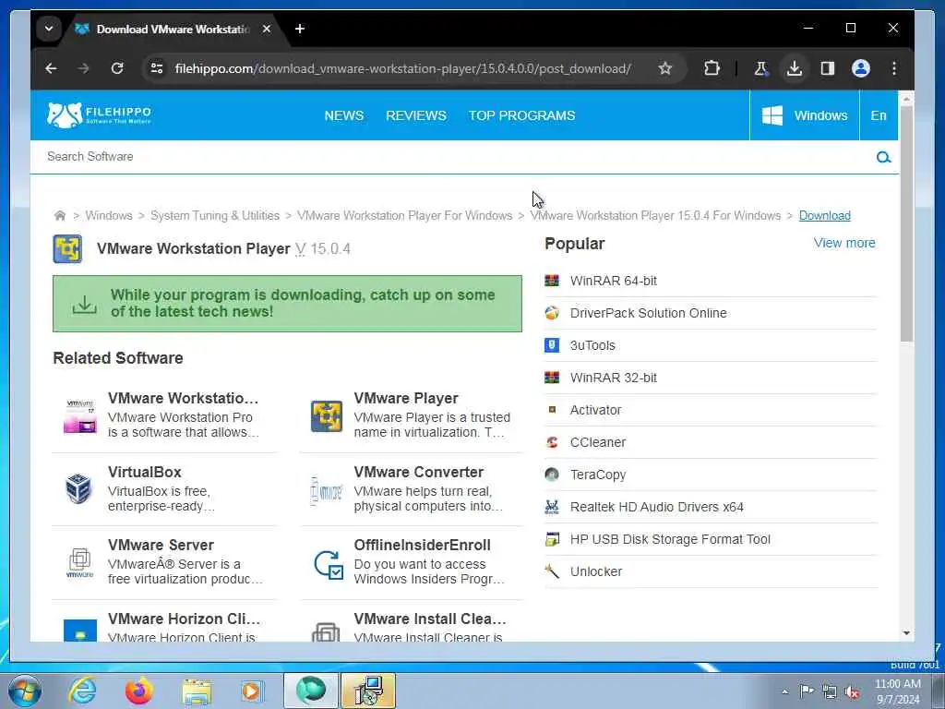Viewport: 945px width, 709px height.
Task: Reload the current page
Action: click(117, 68)
